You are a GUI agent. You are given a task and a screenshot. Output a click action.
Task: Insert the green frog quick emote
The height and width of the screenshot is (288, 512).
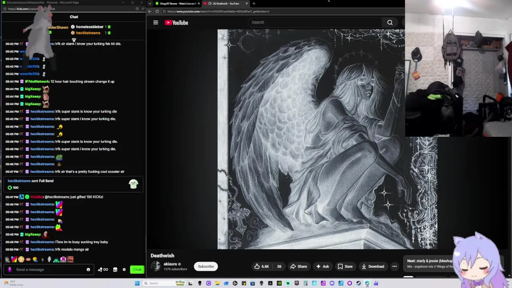click(x=56, y=260)
